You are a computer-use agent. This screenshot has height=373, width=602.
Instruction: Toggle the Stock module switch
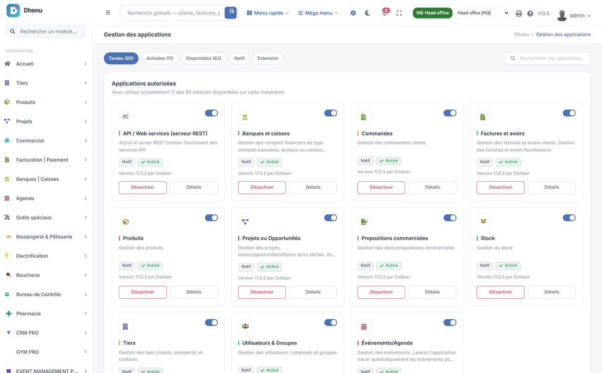click(569, 218)
